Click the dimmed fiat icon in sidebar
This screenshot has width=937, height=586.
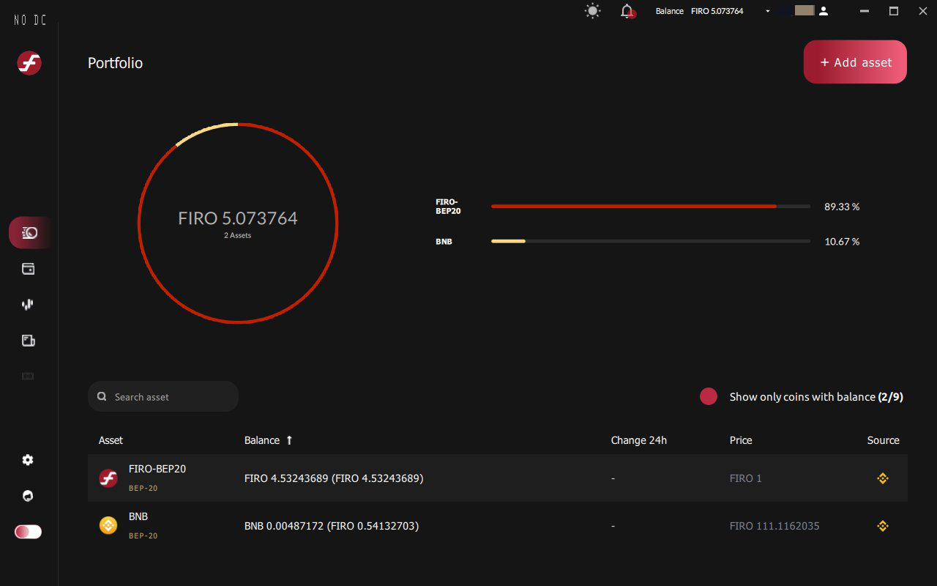point(29,376)
